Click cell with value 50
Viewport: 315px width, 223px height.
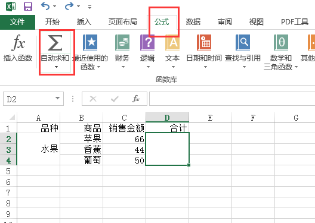[x=124, y=160]
